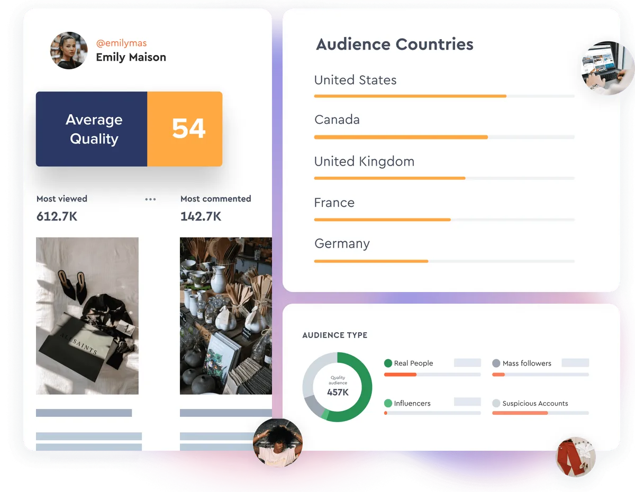Select the 142.7K comments value
635x492 pixels.
[x=201, y=216]
